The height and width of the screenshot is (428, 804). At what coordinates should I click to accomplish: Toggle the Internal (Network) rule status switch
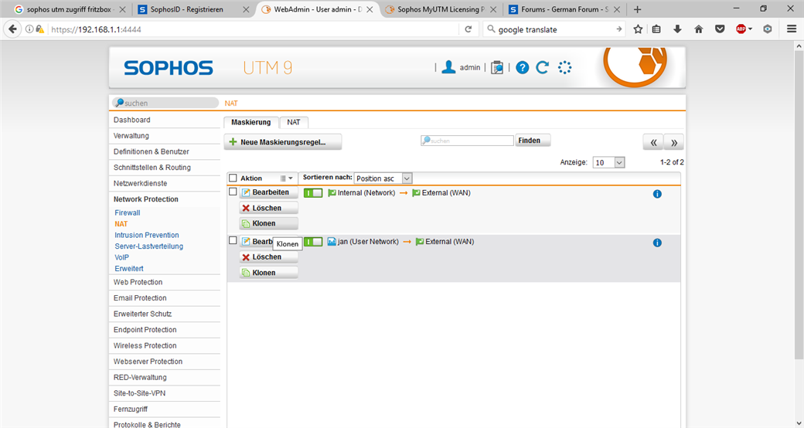coord(313,192)
